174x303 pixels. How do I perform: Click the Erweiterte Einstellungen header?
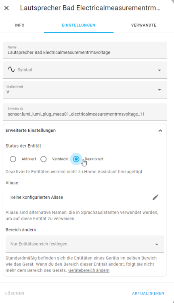point(85,130)
